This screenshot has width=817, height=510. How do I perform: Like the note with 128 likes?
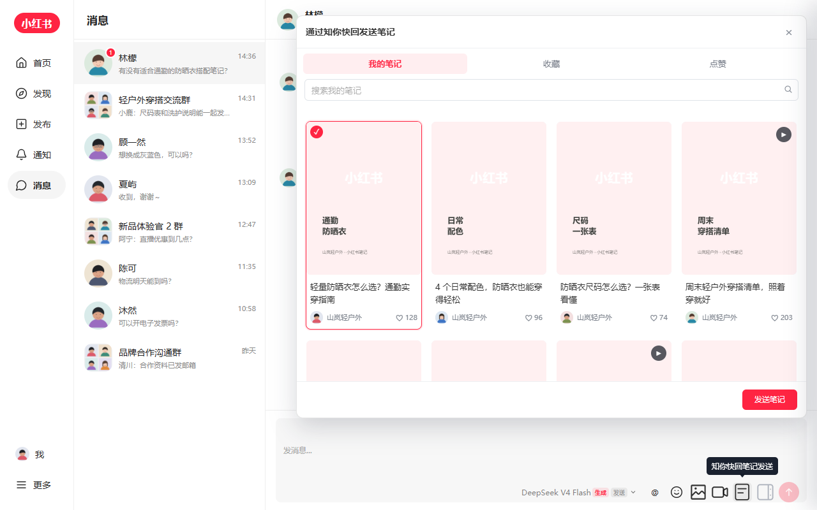(400, 317)
